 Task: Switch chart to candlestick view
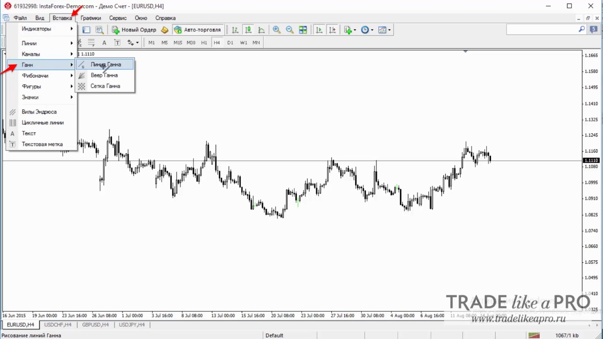[x=248, y=30]
